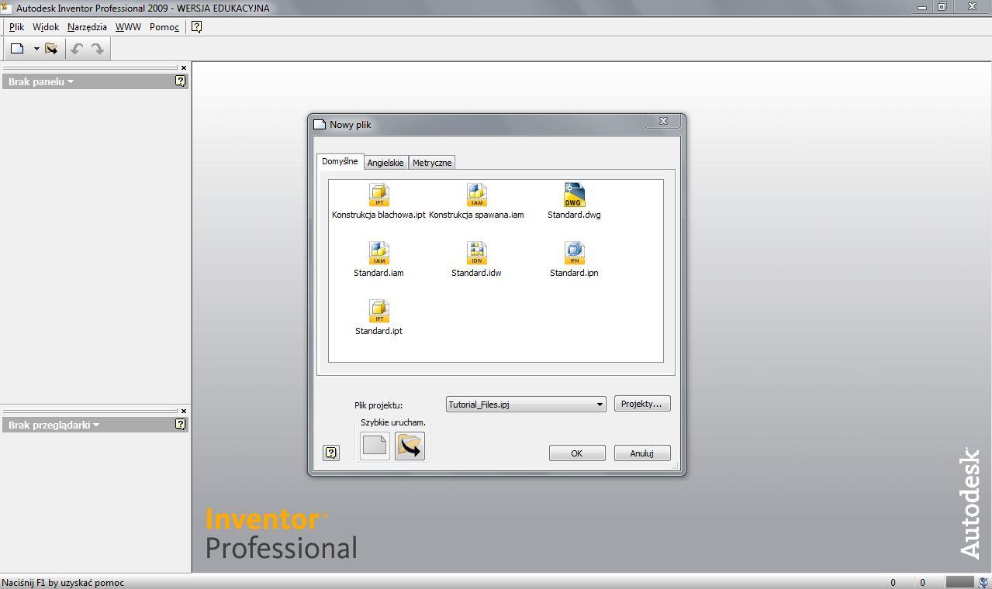Viewport: 992px width, 589px height.
Task: Open the Widok menu
Action: [46, 26]
